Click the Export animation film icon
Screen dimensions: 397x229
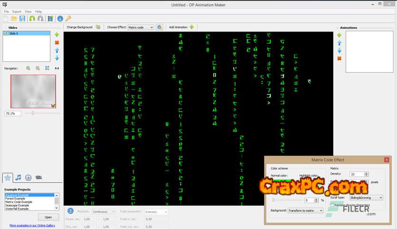click(x=50, y=18)
